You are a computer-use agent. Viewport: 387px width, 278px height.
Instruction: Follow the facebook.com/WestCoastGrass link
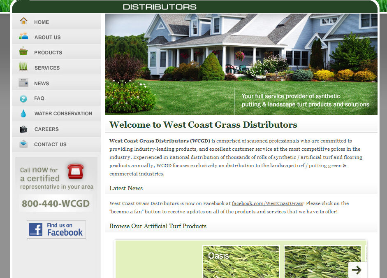(x=267, y=203)
